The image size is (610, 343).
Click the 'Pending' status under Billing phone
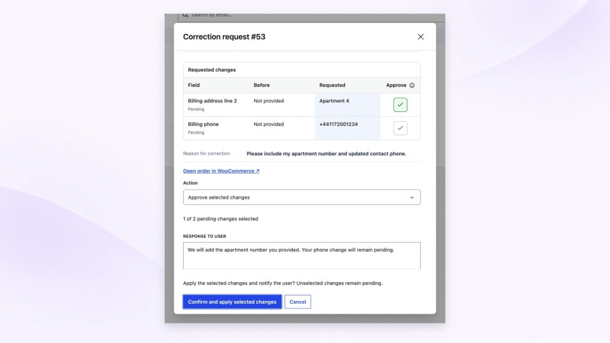[x=196, y=133]
